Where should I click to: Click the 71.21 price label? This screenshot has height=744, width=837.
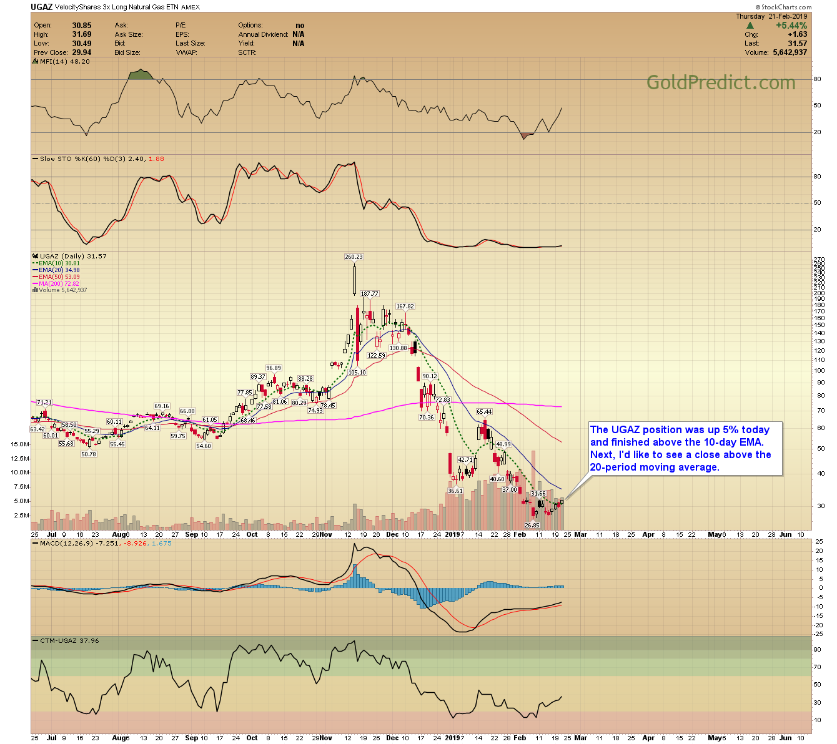click(44, 403)
